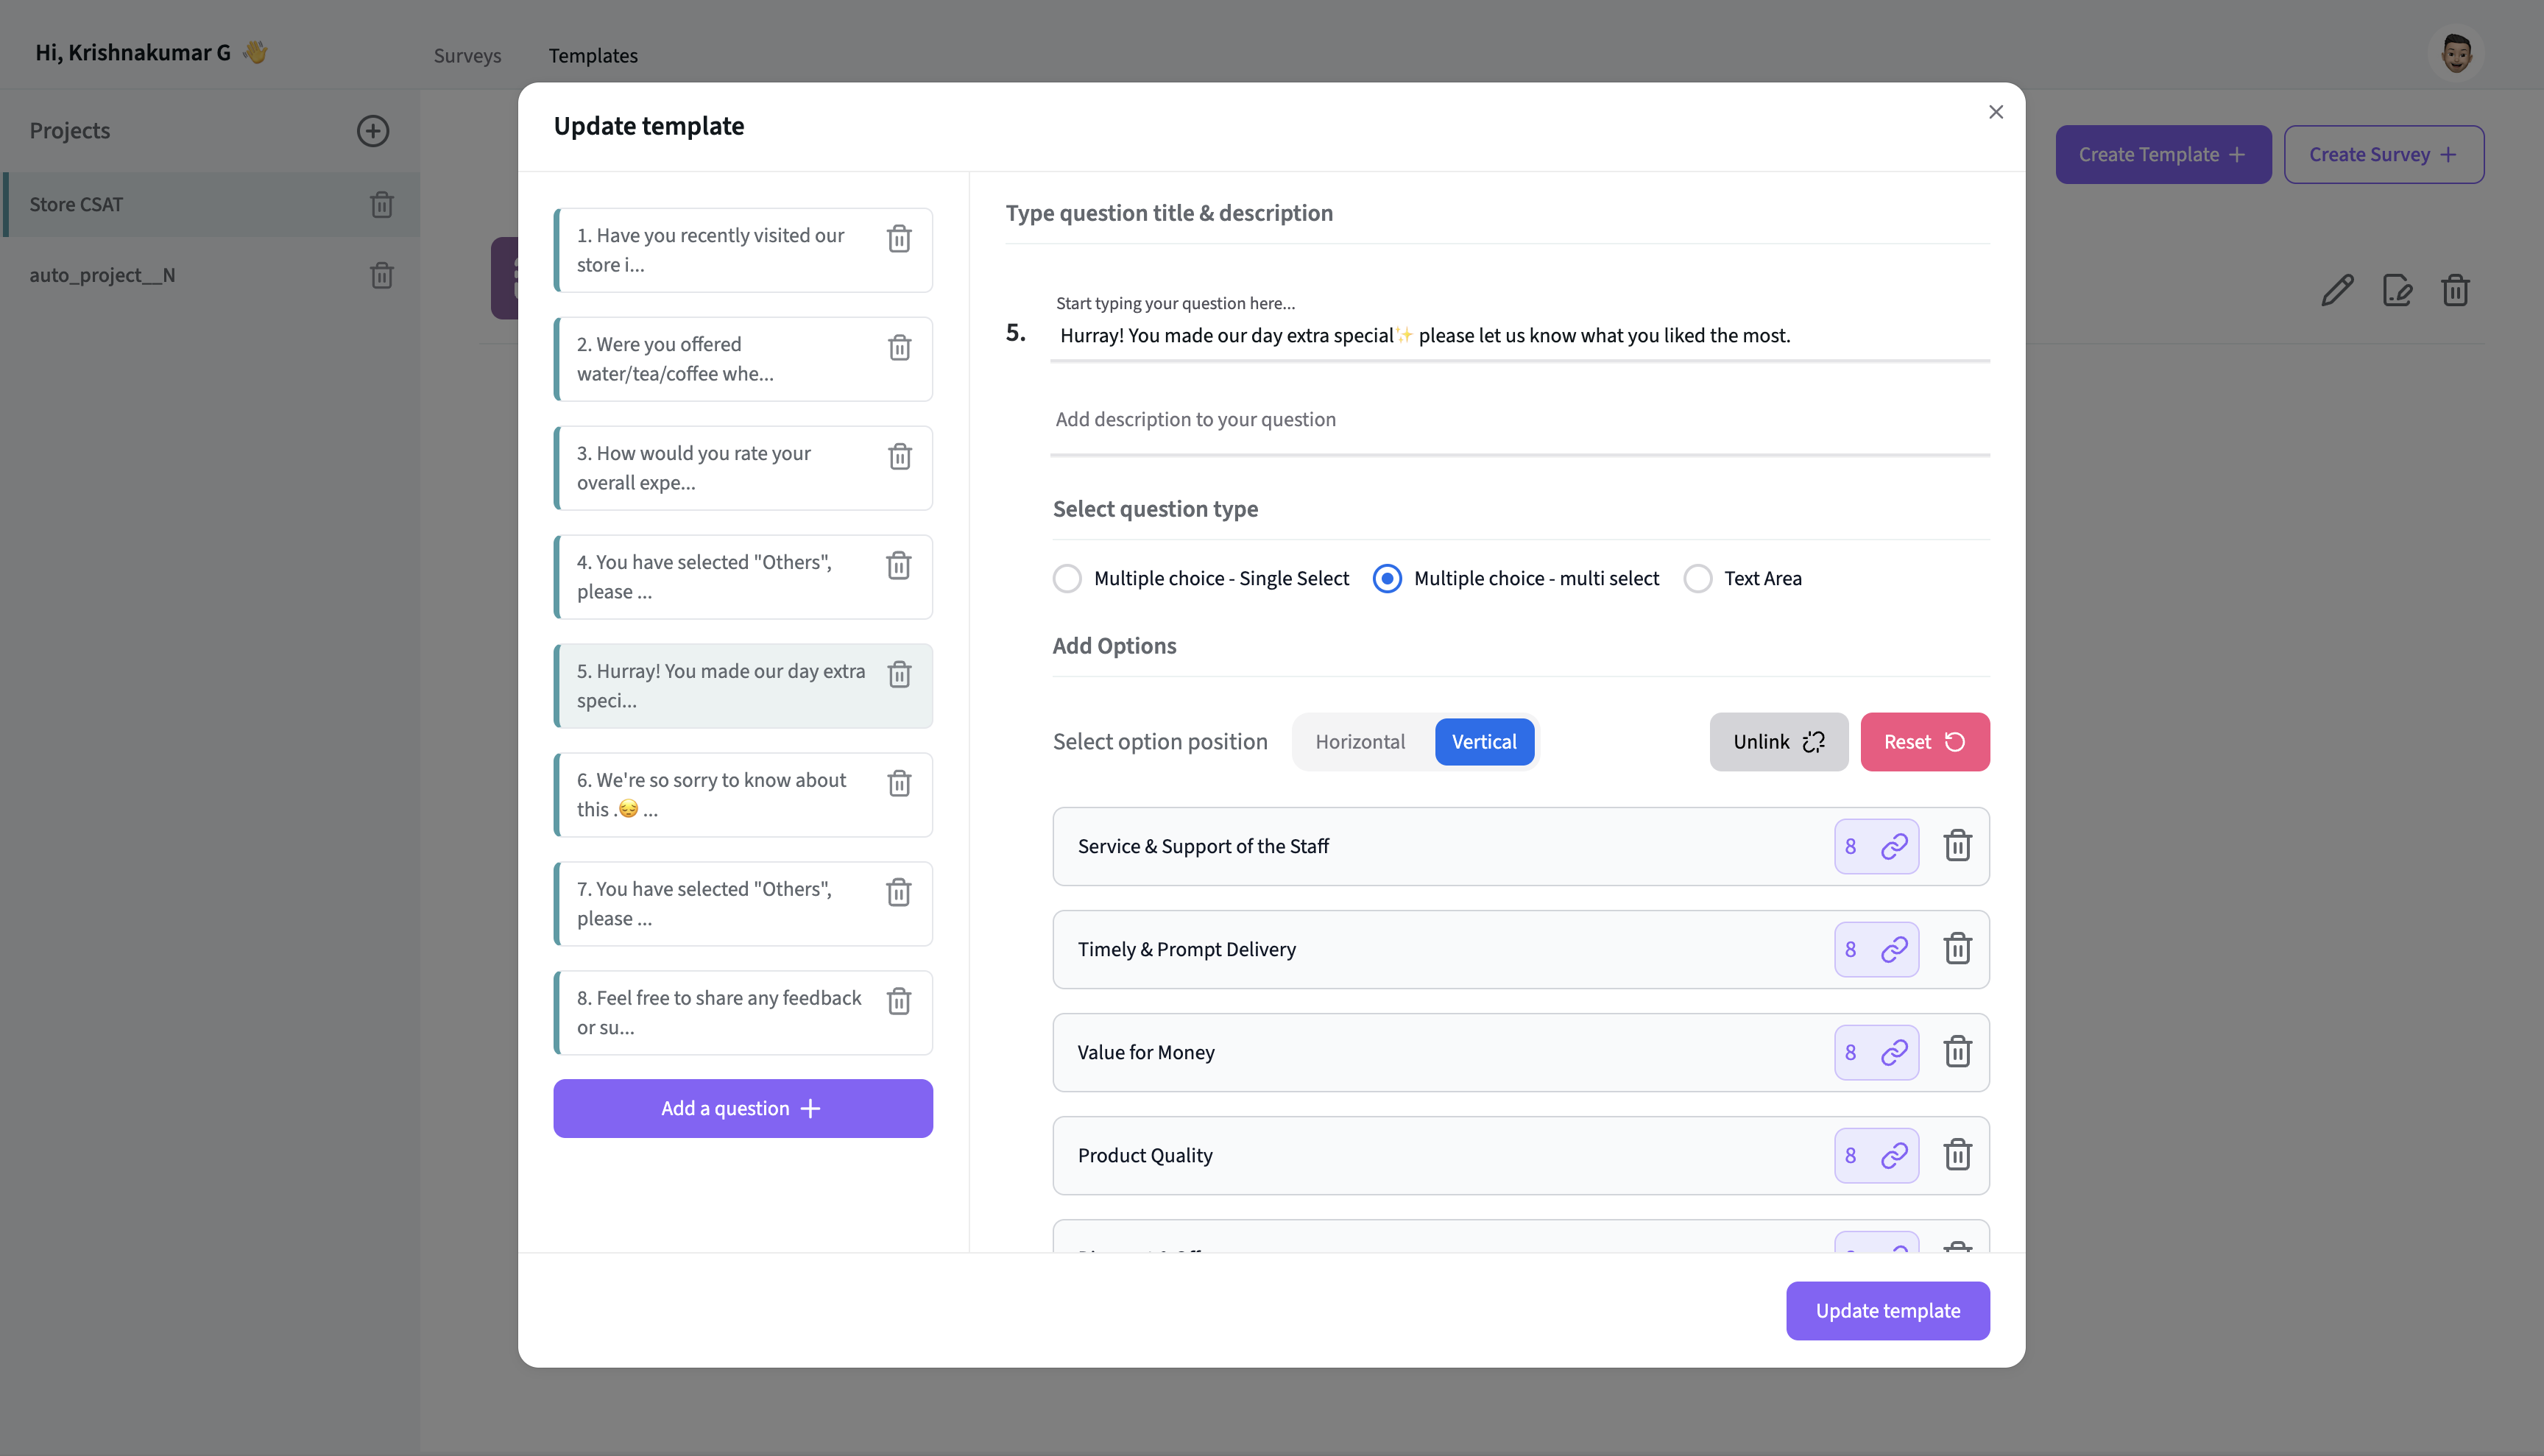Remove the Value for Money option

1956,1052
